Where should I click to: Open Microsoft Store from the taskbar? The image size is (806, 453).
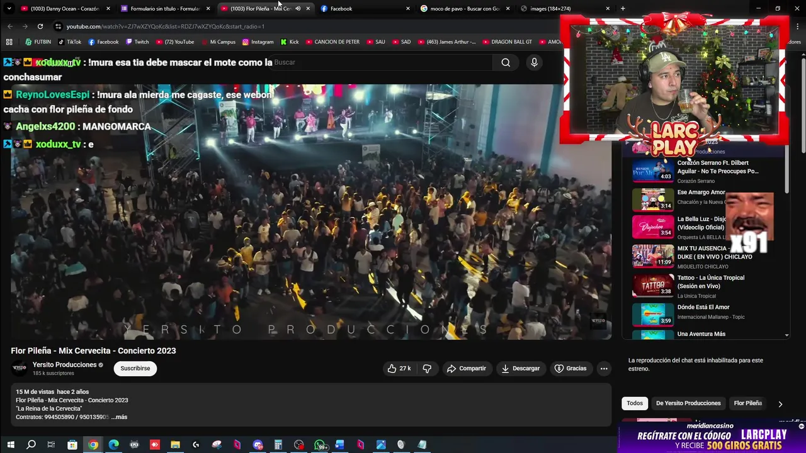coord(72,445)
